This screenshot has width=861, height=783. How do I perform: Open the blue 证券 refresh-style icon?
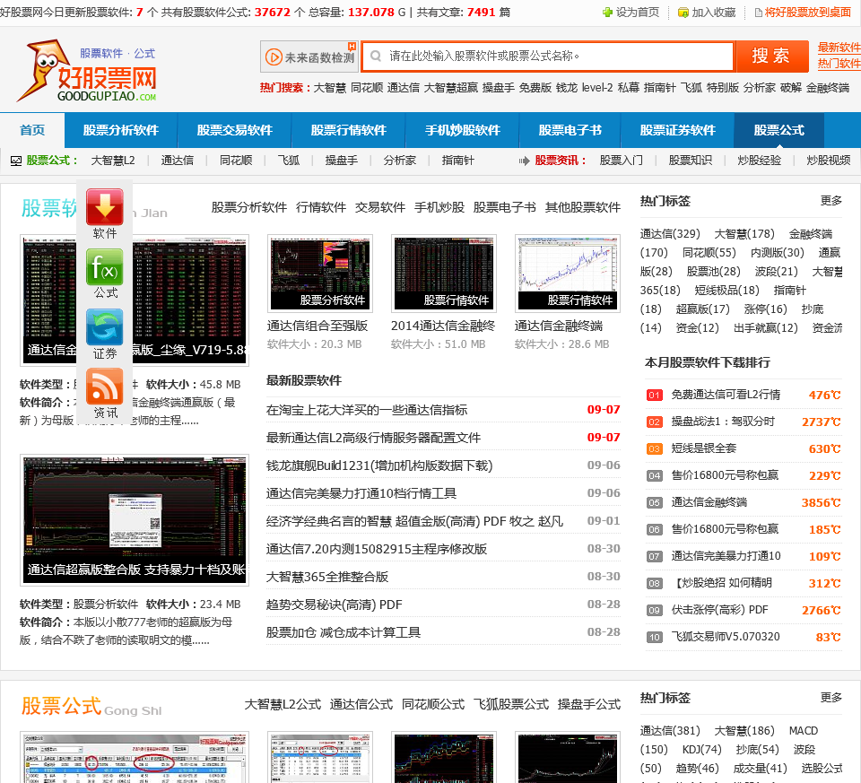[x=104, y=326]
